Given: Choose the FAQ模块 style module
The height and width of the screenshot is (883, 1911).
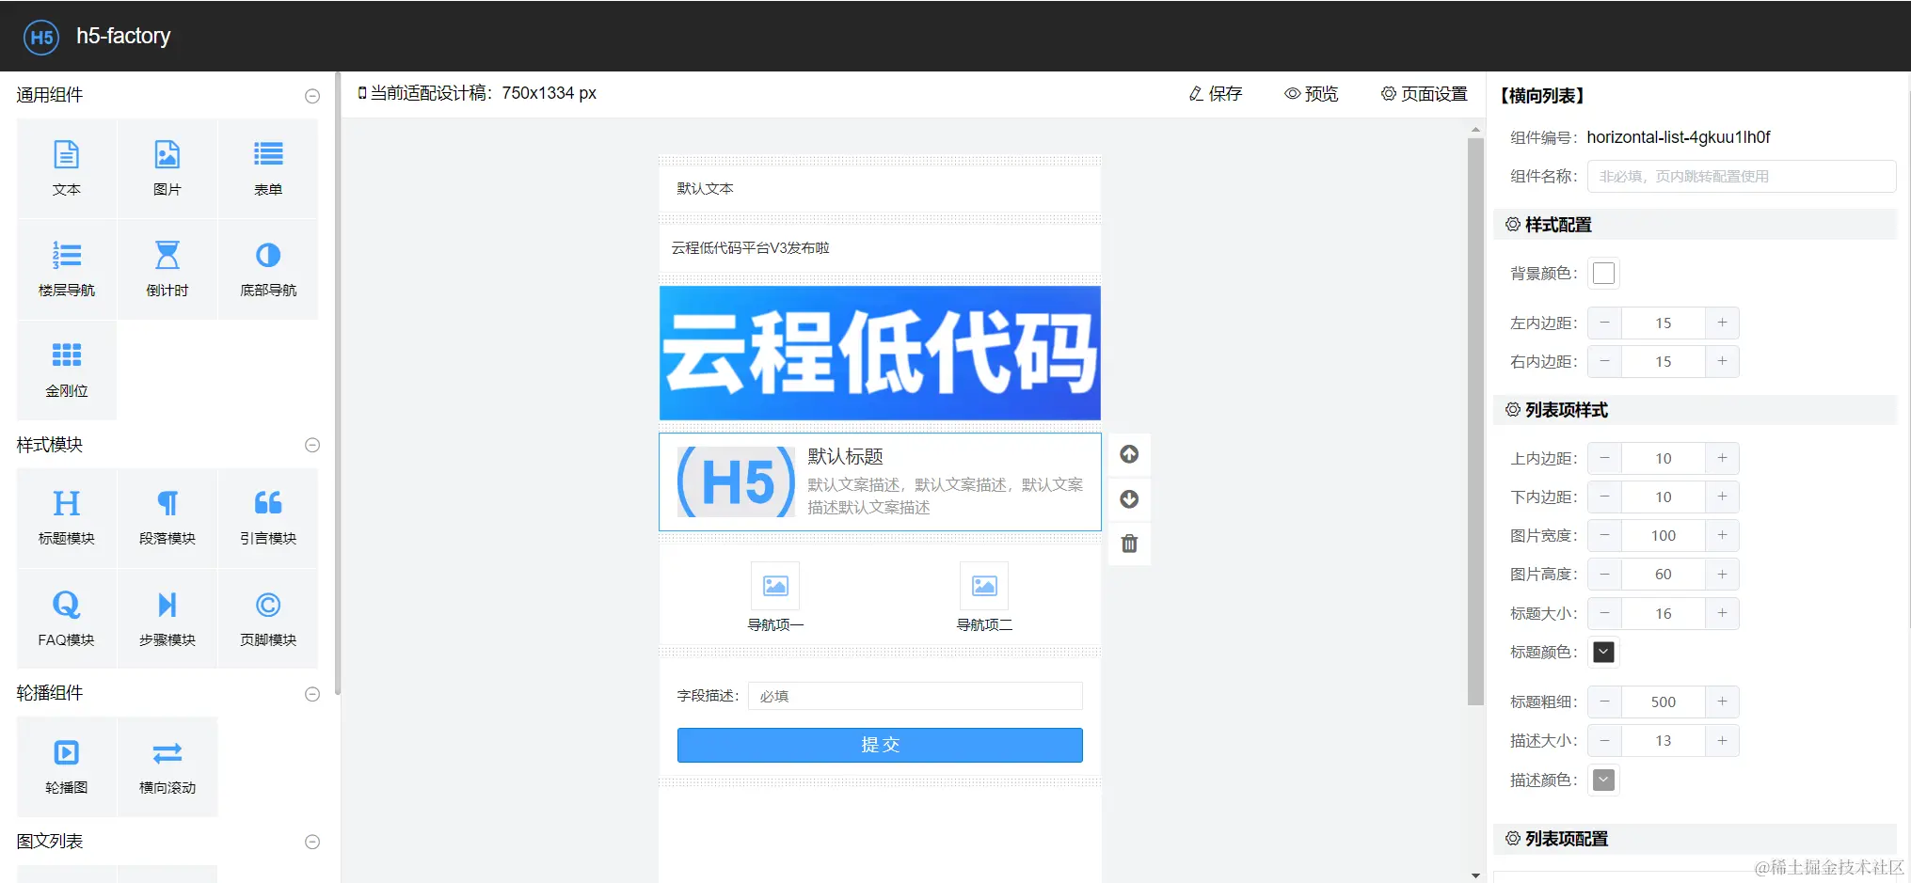Looking at the screenshot, I should click(67, 606).
